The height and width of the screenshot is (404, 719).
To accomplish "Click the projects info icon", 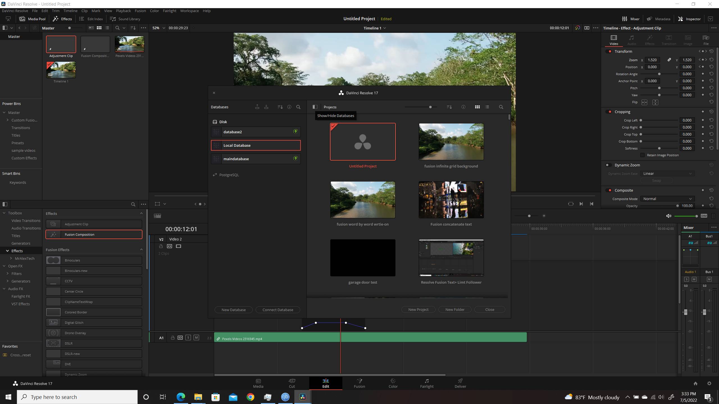I will tap(463, 107).
